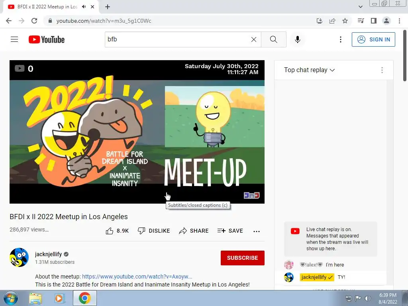Open the volume speaker tray icon
408x306 pixels.
coord(368,298)
